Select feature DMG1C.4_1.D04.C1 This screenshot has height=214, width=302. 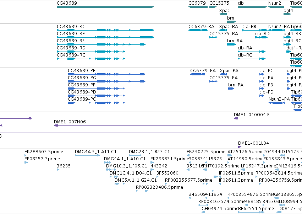[114, 177]
